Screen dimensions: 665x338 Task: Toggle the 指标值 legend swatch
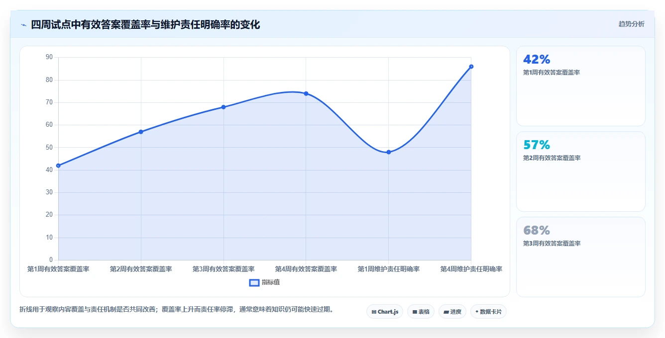coord(254,282)
